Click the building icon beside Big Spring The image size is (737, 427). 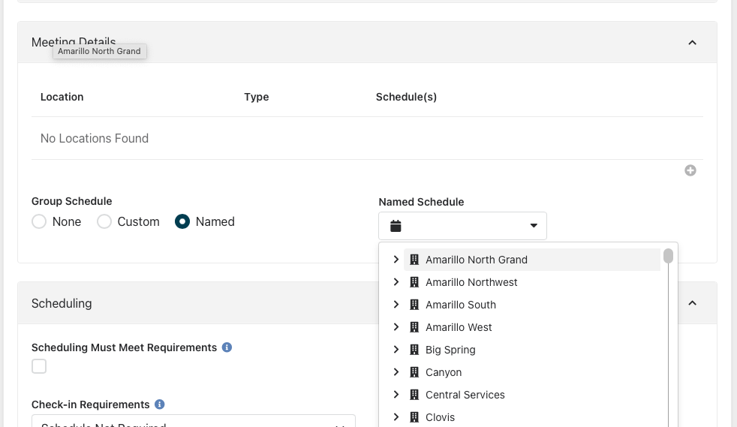pos(414,350)
